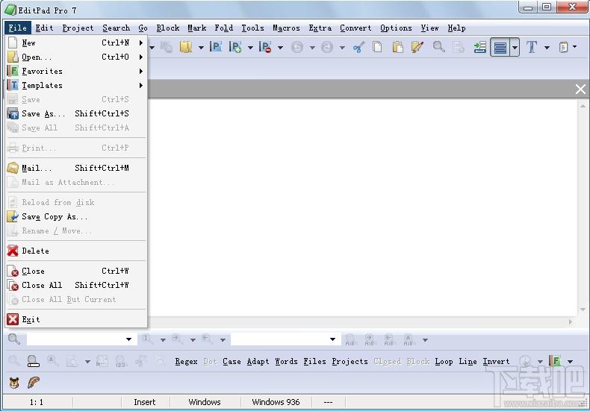Click the magnifier icon in search panel

14,339
